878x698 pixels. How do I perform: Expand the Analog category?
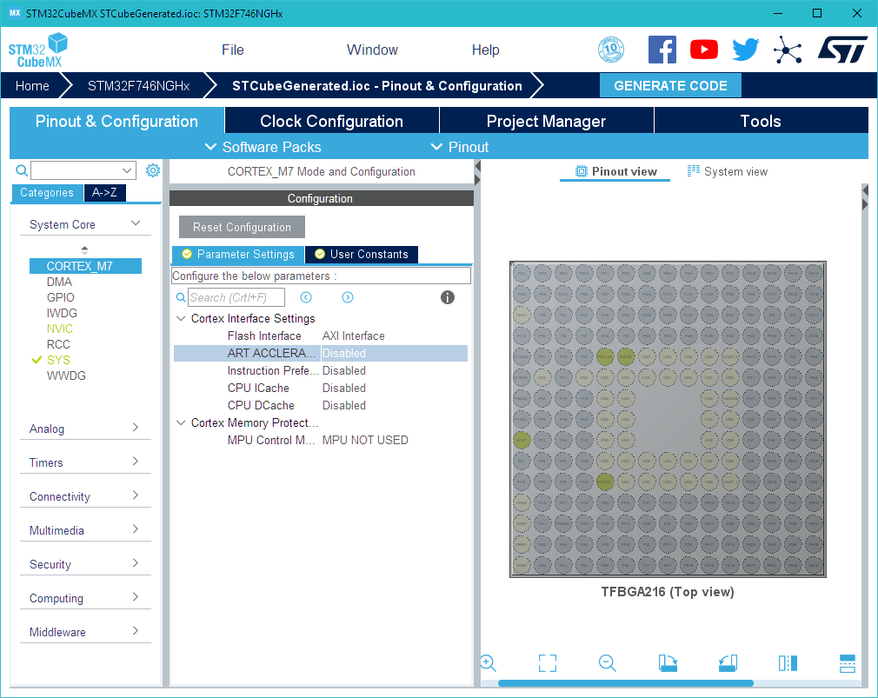pyautogui.click(x=136, y=428)
